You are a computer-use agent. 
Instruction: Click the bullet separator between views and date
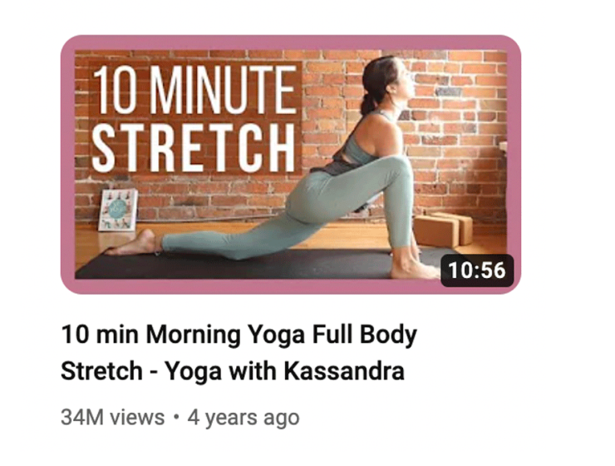(176, 417)
